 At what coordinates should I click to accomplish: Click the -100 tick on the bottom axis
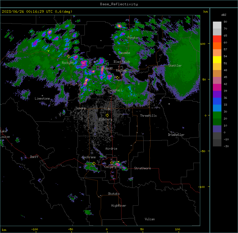[x=35, y=229]
